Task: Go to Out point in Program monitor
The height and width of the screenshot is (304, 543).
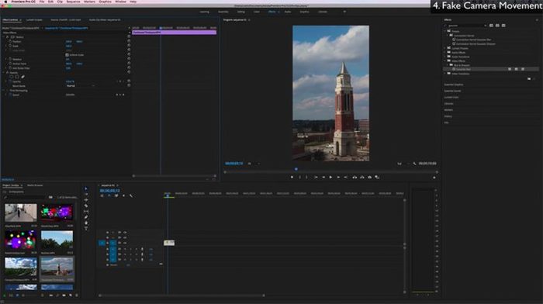Action: (x=346, y=178)
